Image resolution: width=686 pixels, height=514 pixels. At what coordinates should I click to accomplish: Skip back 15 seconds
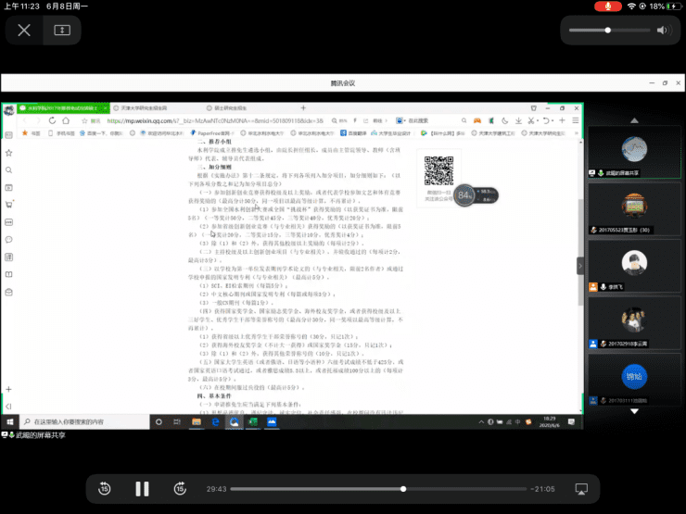105,488
